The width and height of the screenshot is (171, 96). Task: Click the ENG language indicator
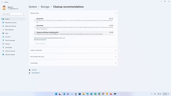tap(155, 94)
